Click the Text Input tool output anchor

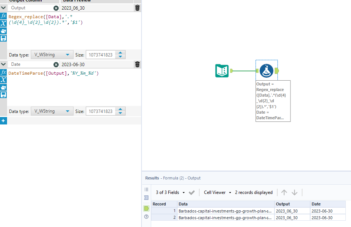point(231,71)
